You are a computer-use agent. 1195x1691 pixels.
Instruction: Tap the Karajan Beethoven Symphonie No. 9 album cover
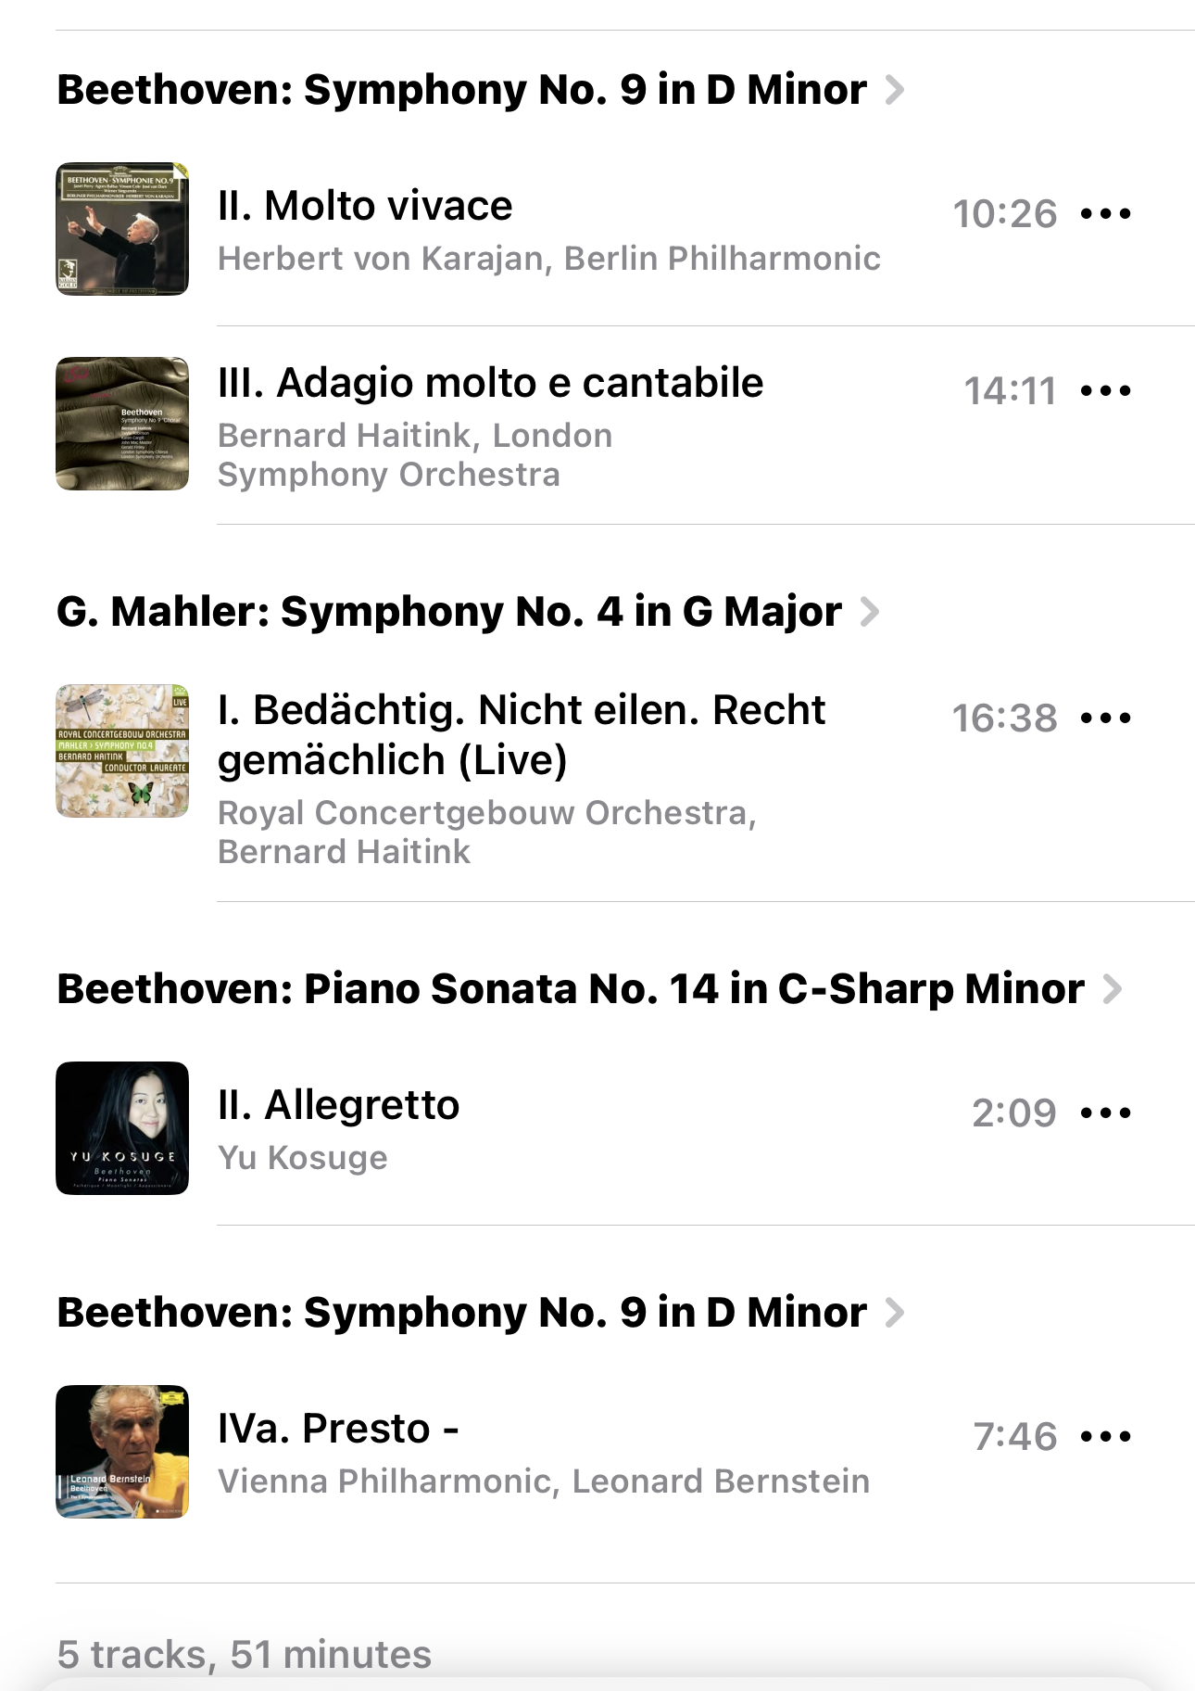pyautogui.click(x=122, y=229)
